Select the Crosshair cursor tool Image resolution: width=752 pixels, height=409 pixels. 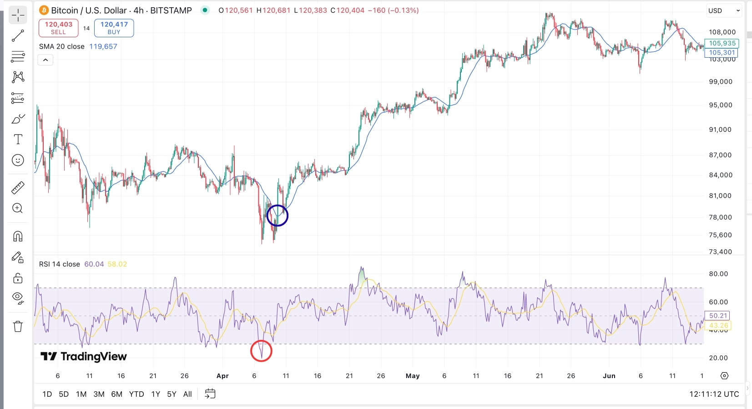click(18, 15)
